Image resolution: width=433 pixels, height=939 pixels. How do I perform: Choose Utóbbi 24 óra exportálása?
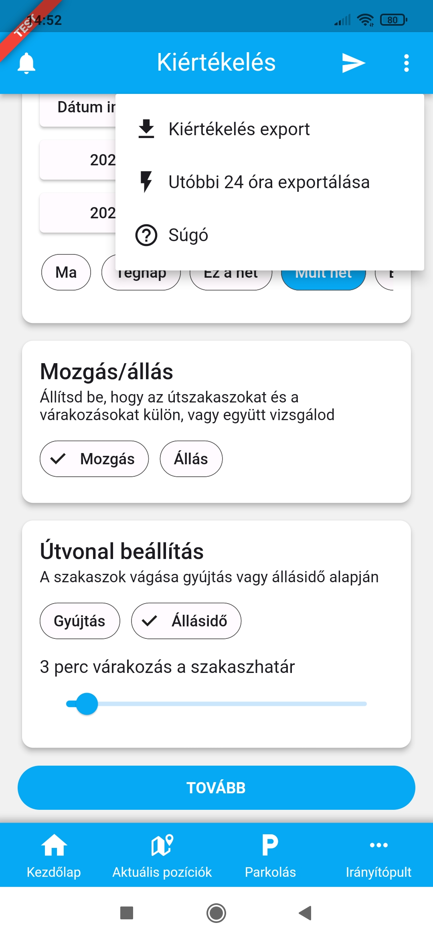[x=269, y=182]
